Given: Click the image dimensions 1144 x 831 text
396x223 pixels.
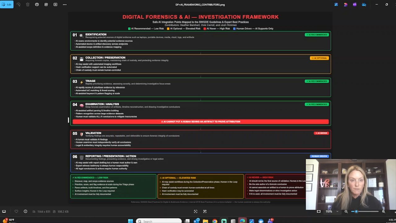Looking at the screenshot, I should tap(44, 212).
